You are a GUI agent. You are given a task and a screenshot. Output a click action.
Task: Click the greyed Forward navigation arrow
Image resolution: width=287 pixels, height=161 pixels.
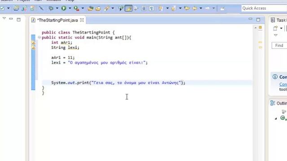point(207,8)
